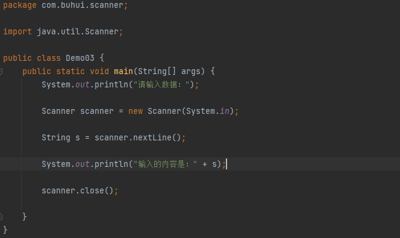This screenshot has width=400, height=238.
Task: Click class name Demo03
Action: (x=80, y=58)
